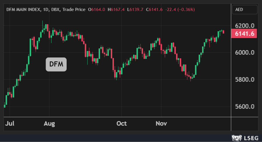Click the low value L6139.7
262x142 pixels.
pyautogui.click(x=136, y=10)
